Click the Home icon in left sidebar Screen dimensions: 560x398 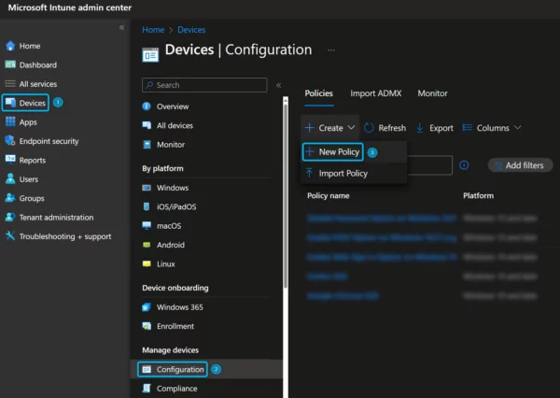point(10,46)
